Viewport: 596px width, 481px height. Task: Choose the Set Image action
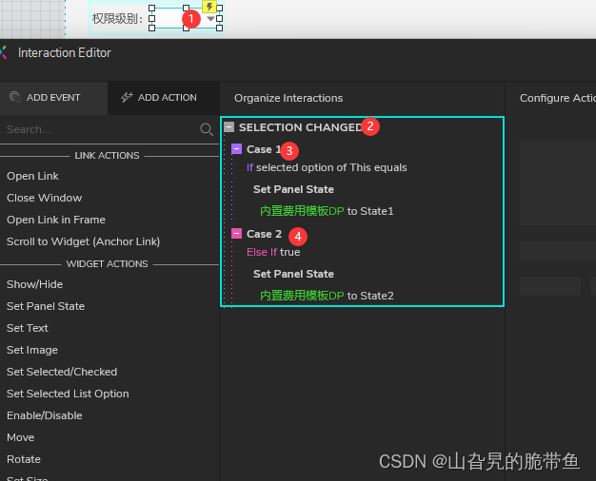click(x=32, y=350)
